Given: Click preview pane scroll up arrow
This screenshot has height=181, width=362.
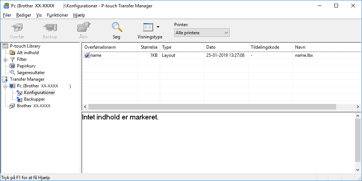Looking at the screenshot, I should [x=358, y=116].
